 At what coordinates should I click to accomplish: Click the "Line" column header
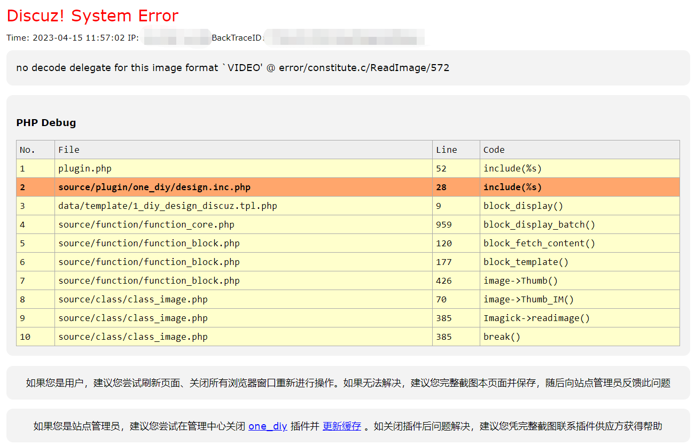pos(456,150)
